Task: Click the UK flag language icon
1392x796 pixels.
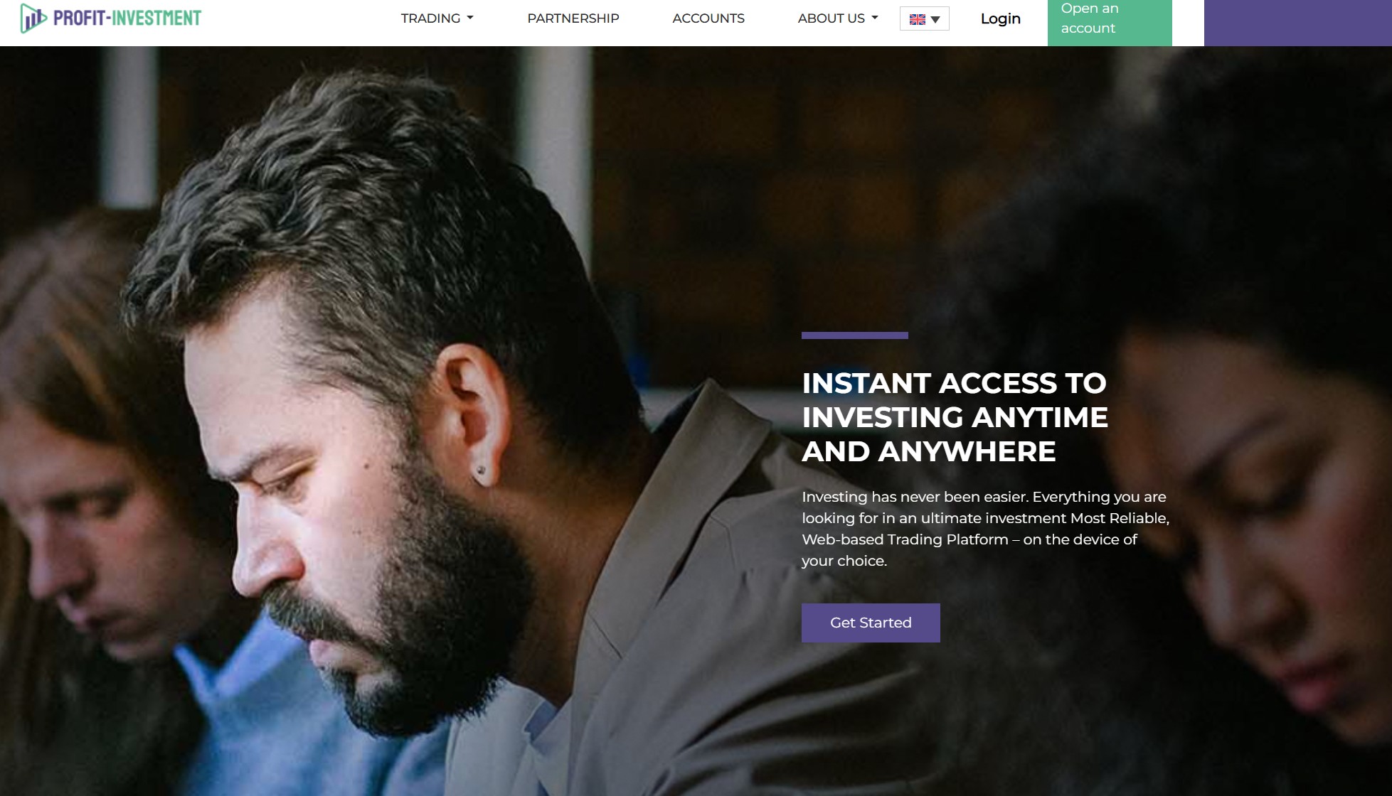Action: tap(918, 19)
